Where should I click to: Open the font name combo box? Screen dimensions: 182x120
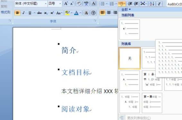tap(31, 4)
